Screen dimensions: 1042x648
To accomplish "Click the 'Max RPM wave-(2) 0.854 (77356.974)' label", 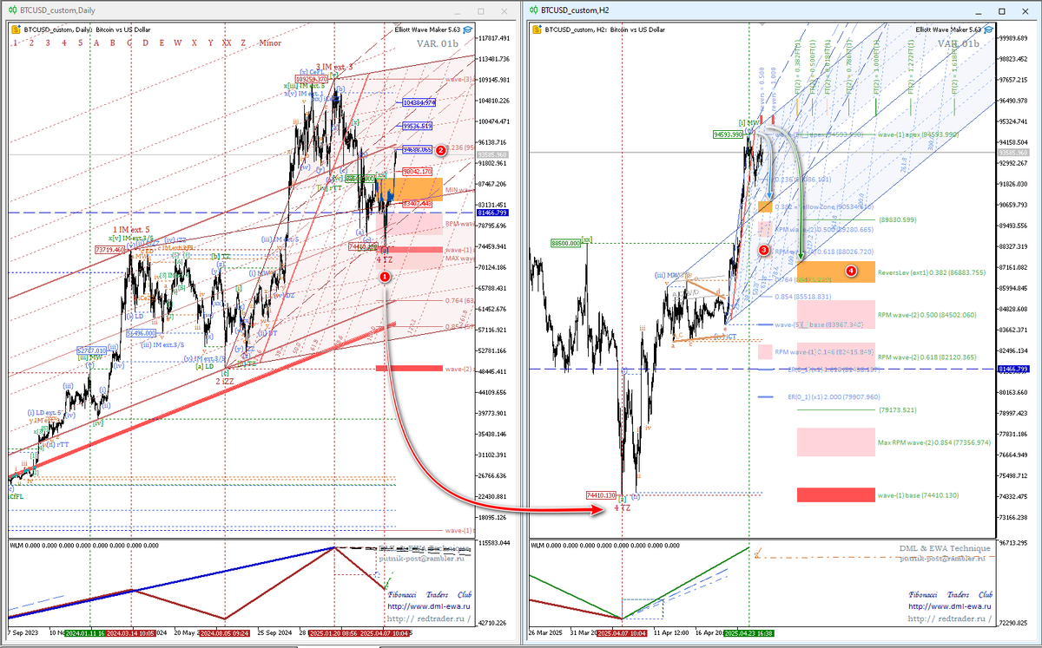I will coord(933,442).
